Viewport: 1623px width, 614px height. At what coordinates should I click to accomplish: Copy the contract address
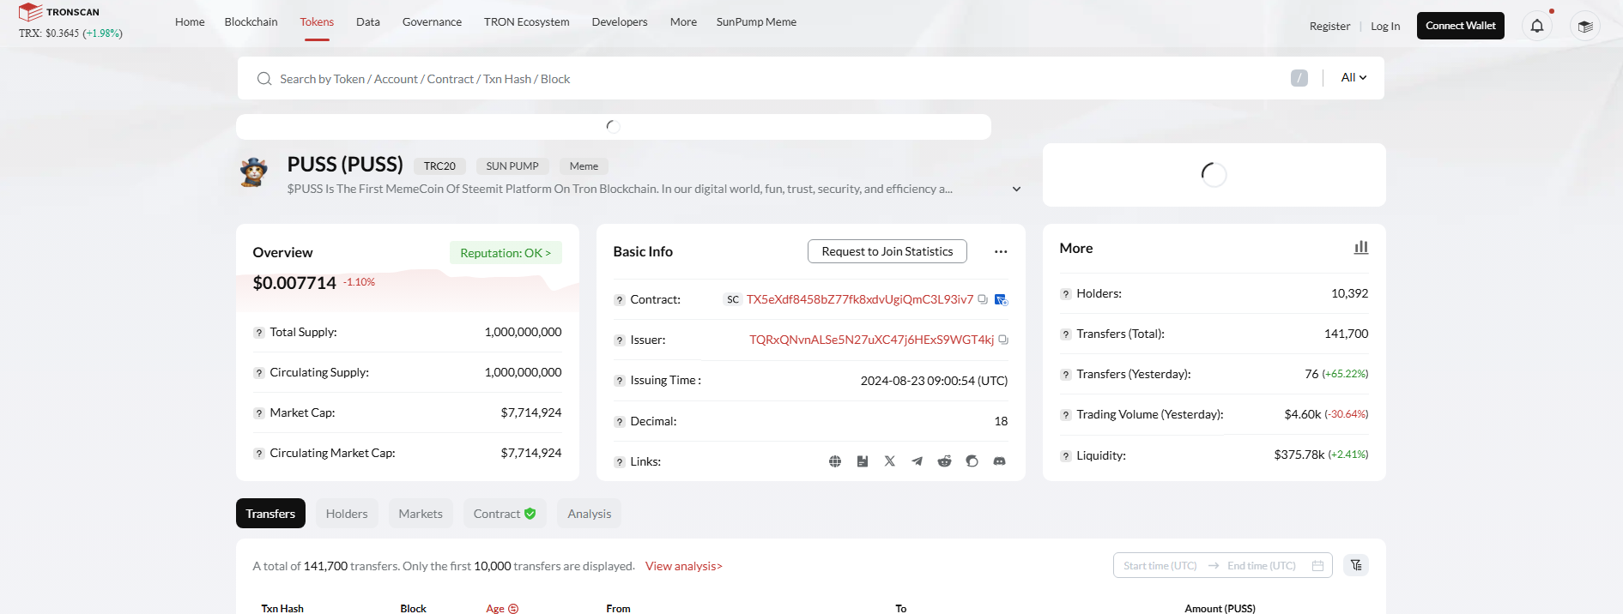point(983,299)
